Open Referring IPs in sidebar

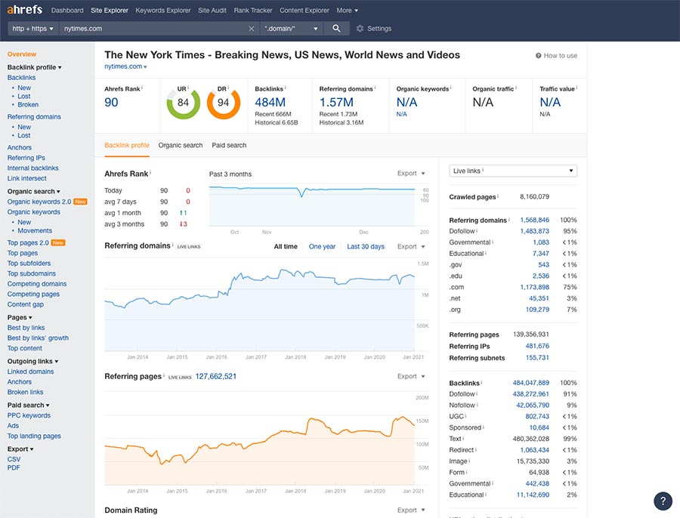pyautogui.click(x=26, y=158)
